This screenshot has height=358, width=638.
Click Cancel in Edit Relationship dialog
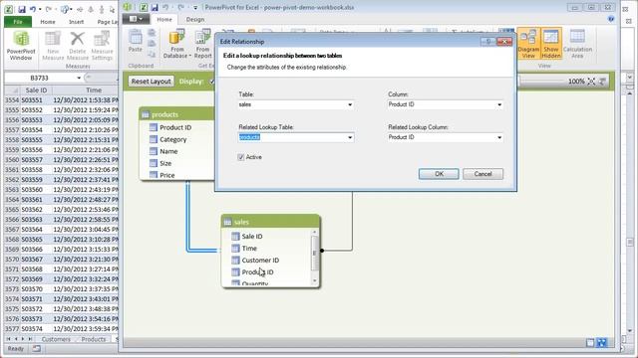[482, 174]
